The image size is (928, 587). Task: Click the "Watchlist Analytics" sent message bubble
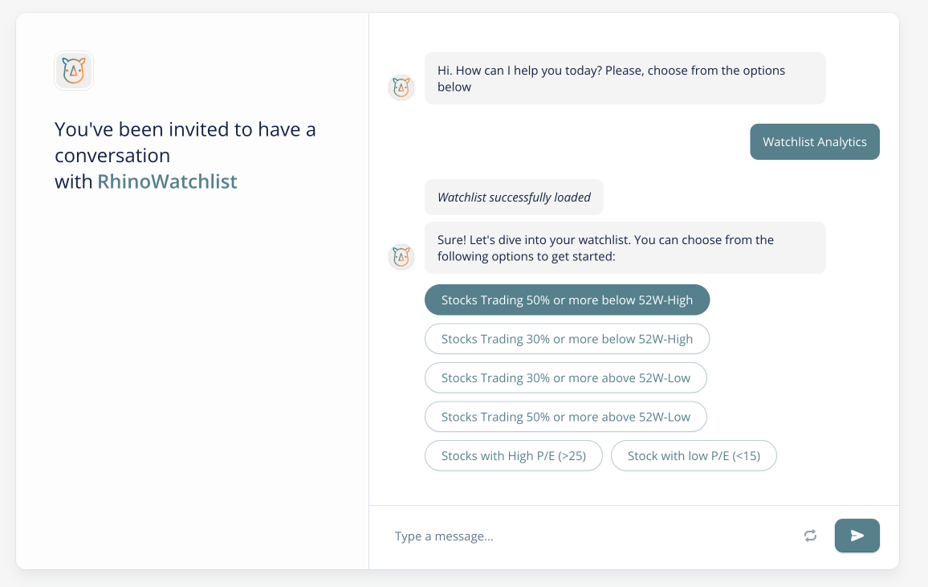click(x=814, y=142)
